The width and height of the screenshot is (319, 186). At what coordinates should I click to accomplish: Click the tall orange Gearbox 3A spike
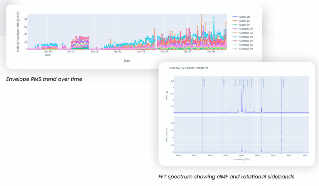(x=202, y=16)
